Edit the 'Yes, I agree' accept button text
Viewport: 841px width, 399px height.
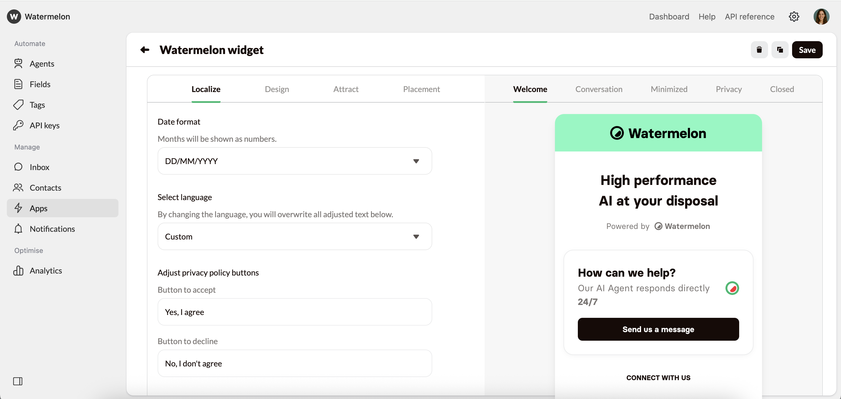(x=294, y=312)
